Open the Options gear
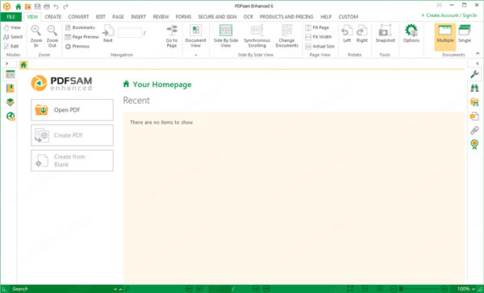 411,34
